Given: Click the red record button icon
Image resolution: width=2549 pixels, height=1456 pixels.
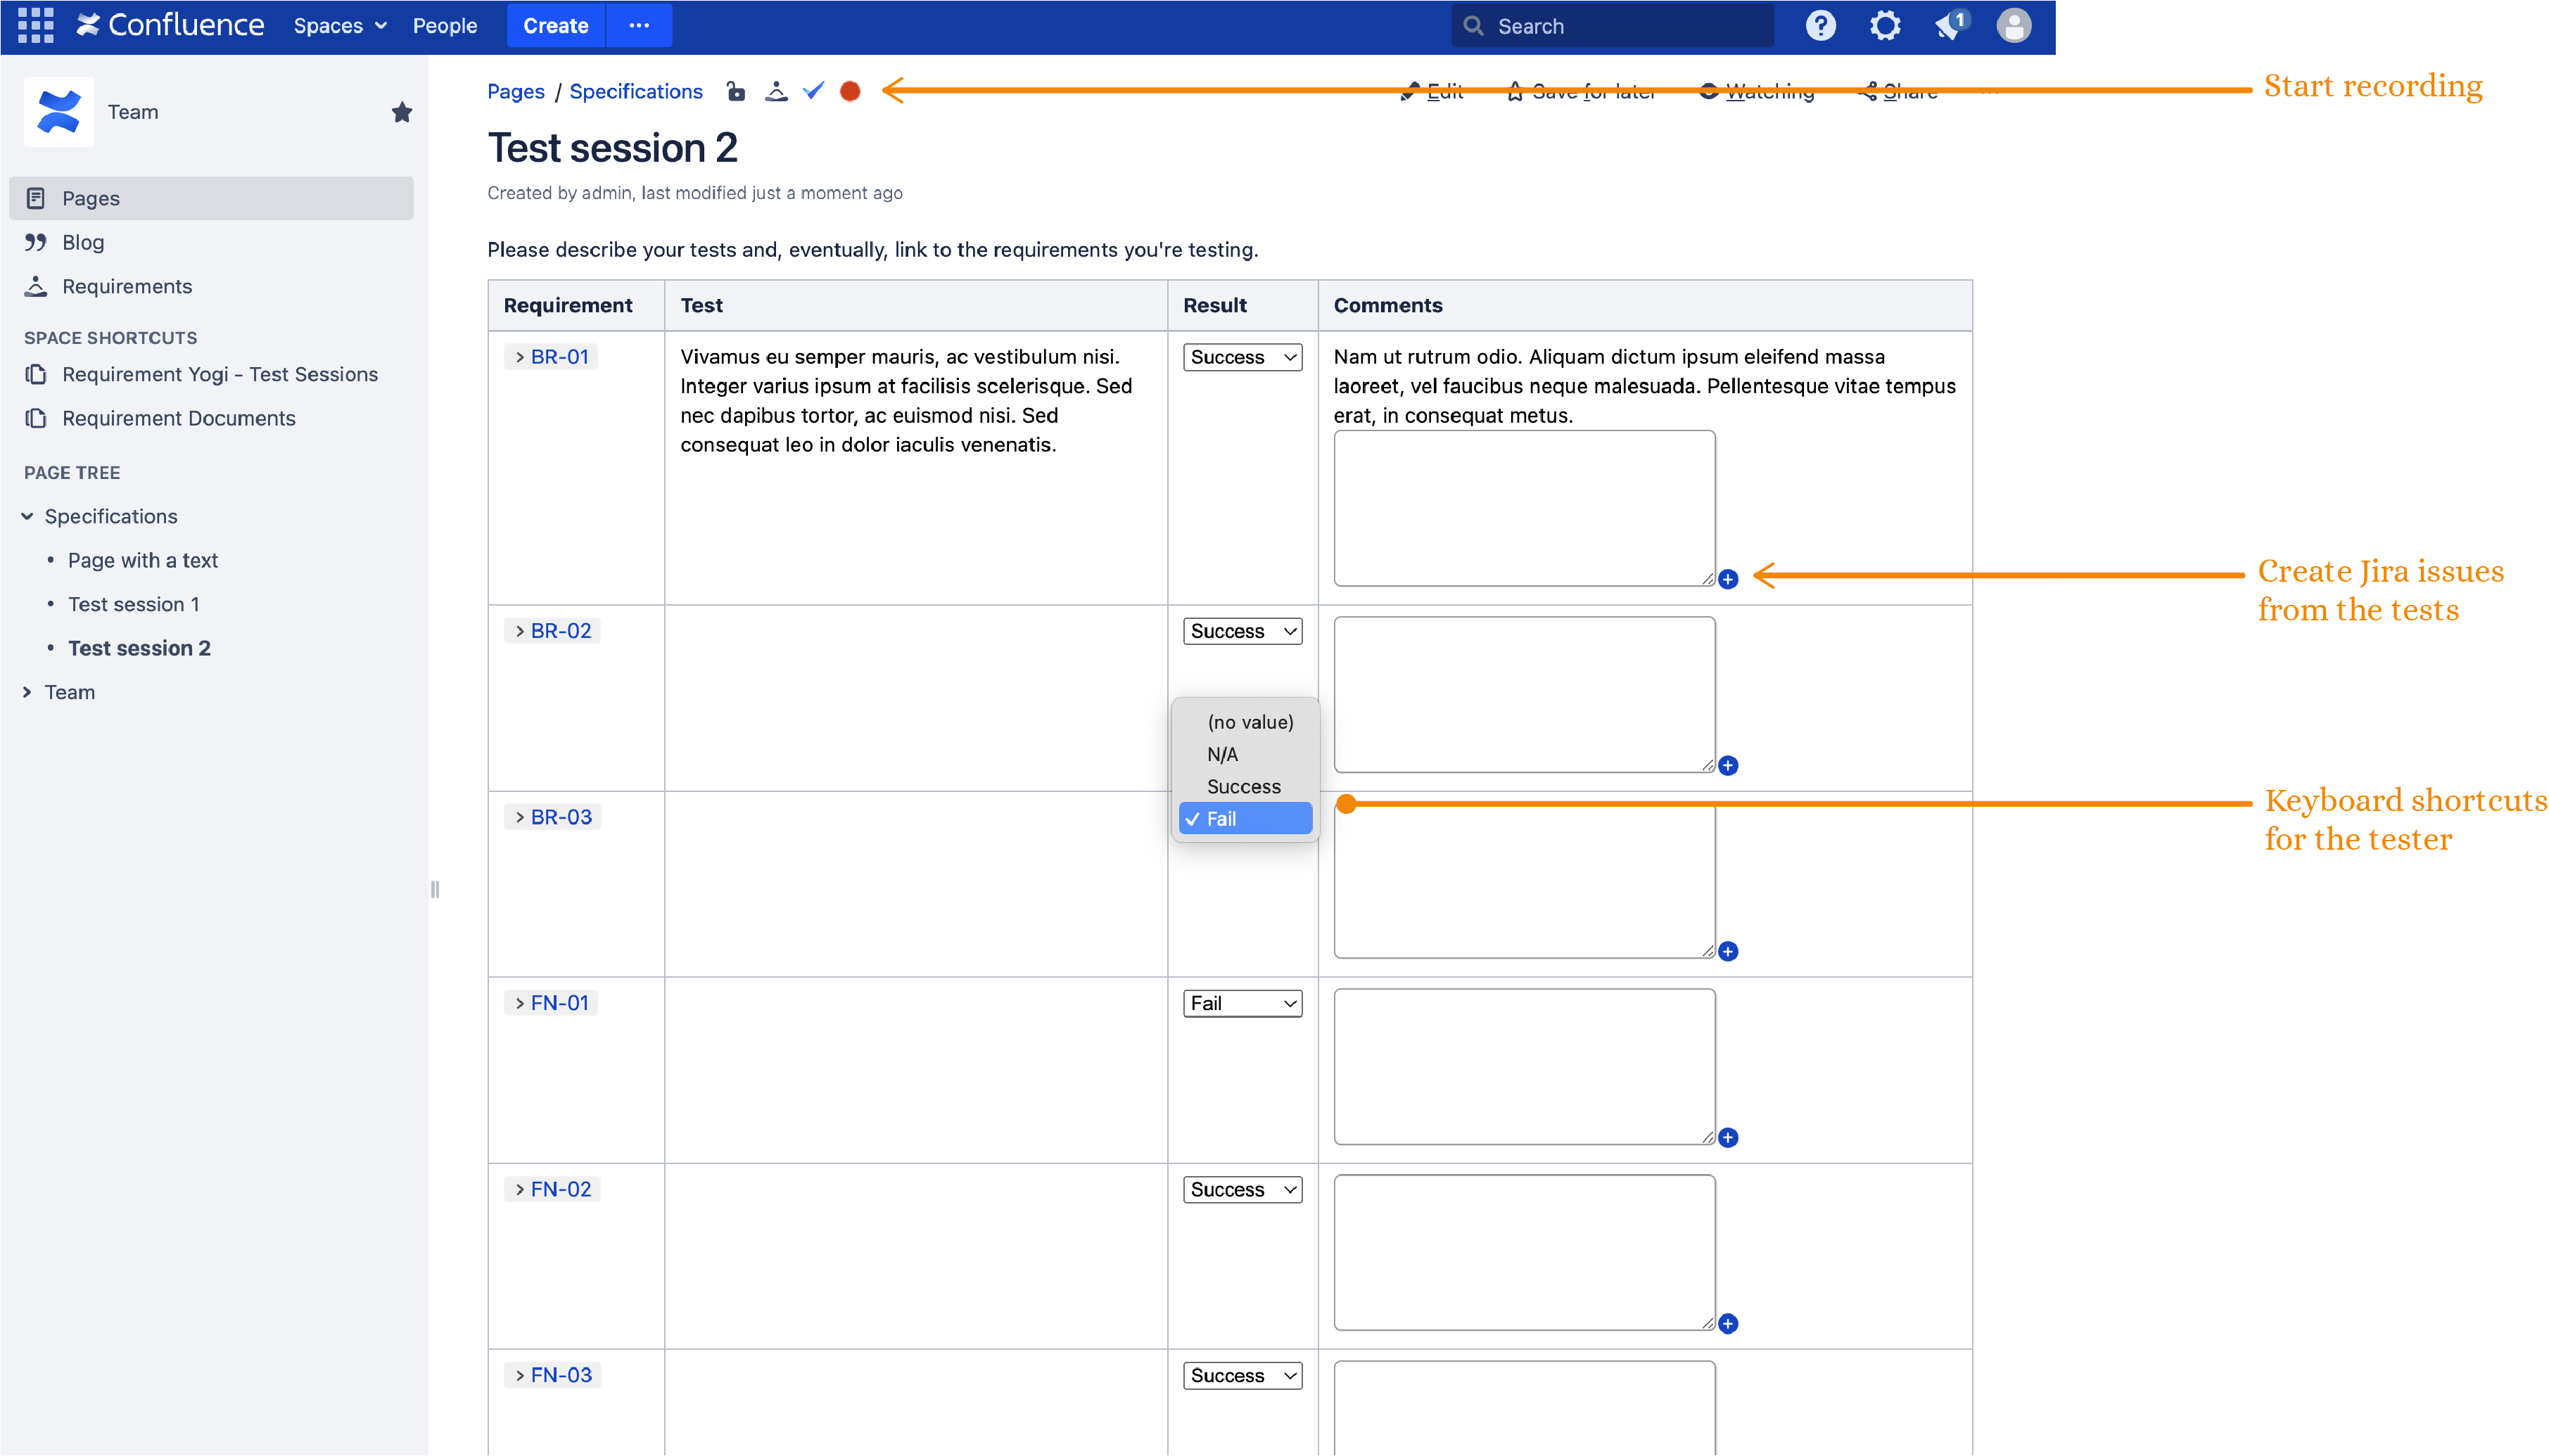Looking at the screenshot, I should coord(850,91).
